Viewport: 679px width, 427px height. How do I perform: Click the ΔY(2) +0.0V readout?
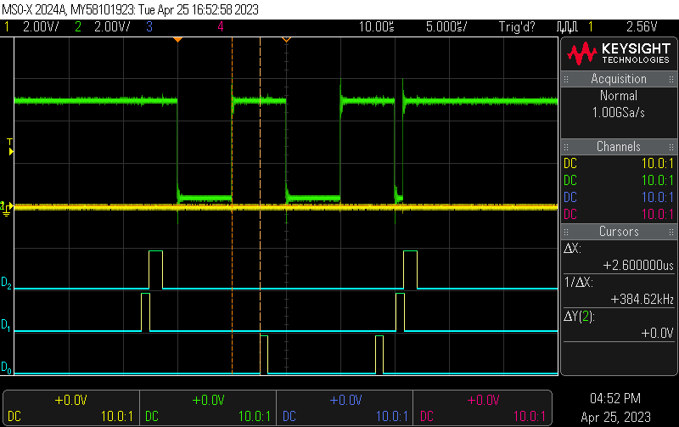[619, 325]
